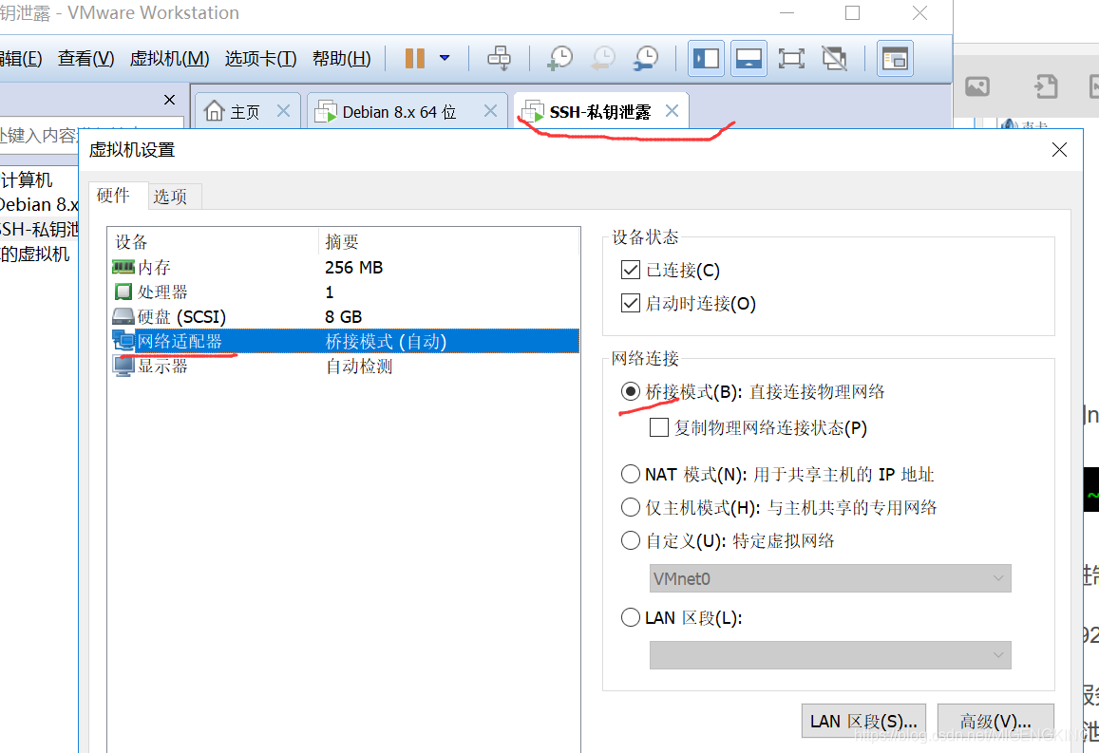Open the 查看(V) menu
The image size is (1099, 753).
86,59
